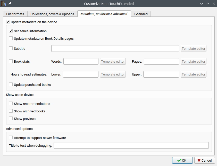Confirm settings with the OK button
Image resolution: width=217 pixels, height=166 pixels.
click(x=182, y=160)
